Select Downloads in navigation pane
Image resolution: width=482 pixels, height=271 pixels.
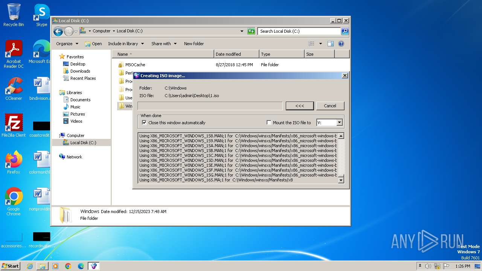click(x=80, y=71)
